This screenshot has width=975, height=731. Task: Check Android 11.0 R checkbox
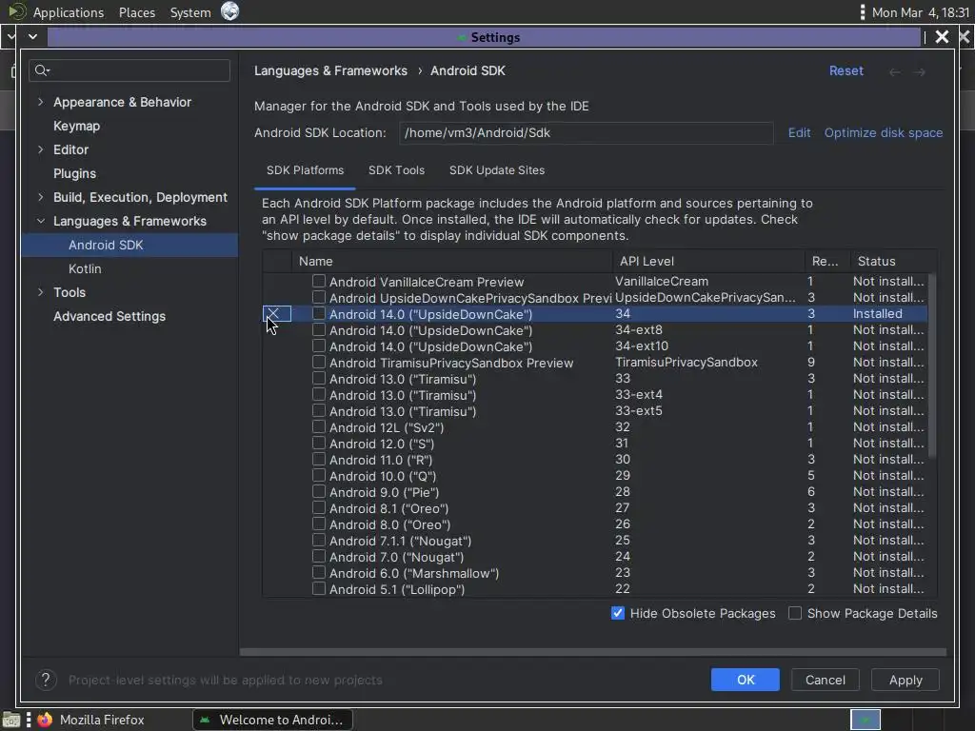point(318,459)
